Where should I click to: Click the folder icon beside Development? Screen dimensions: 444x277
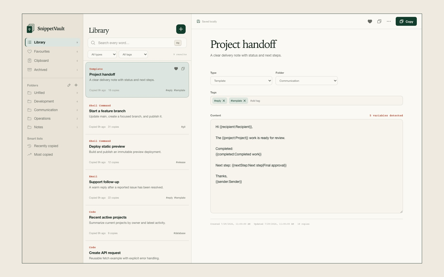pyautogui.click(x=29, y=101)
